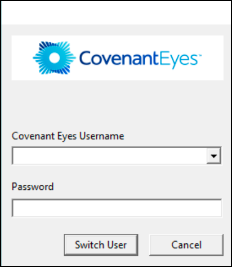The width and height of the screenshot is (232, 267).
Task: Click the "Covenant Eyes Username" label
Action: pyautogui.click(x=68, y=136)
